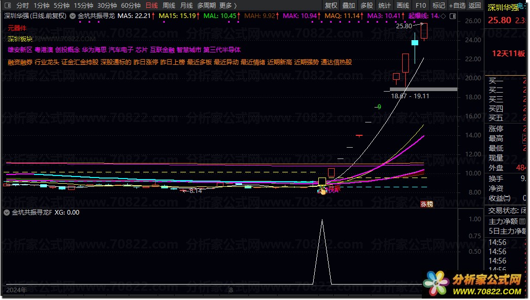
Task: Open the 第三代半导体 concept tag
Action: [222, 50]
